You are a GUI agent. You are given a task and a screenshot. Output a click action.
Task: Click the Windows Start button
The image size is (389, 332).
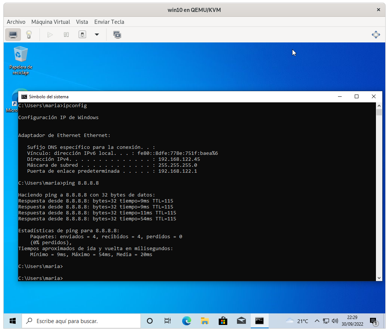[x=13, y=321]
